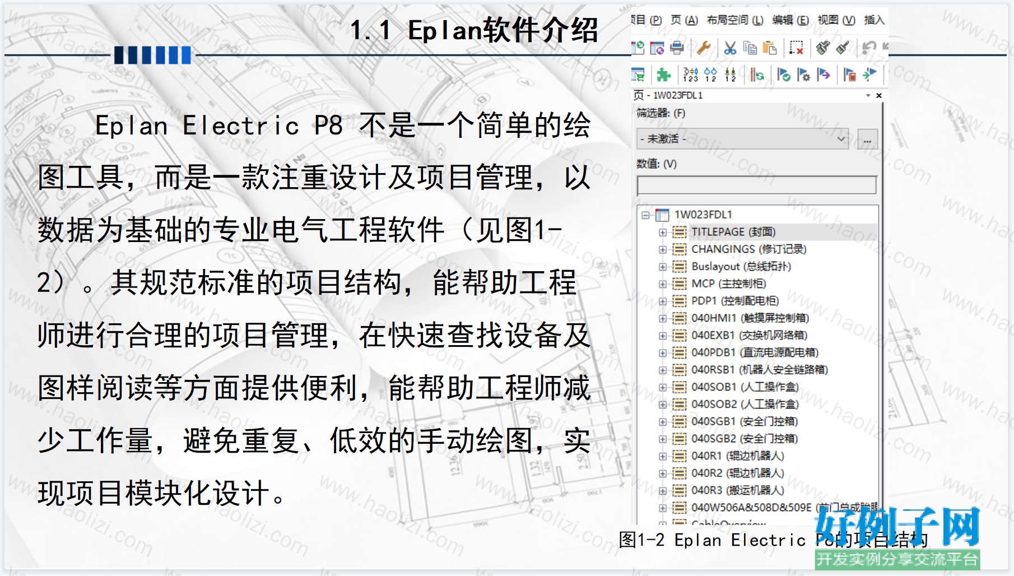Viewport: 1014px width, 576px height.
Task: Click the flag with red book icon
Action: (x=849, y=75)
